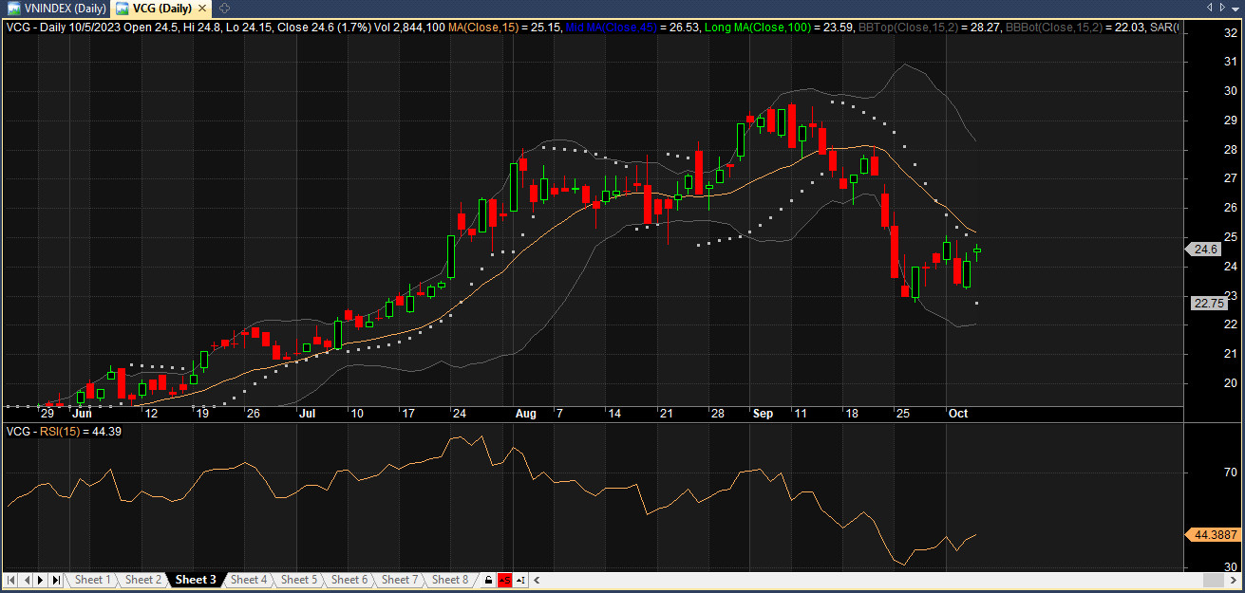Toggle the interval link I button
This screenshot has height=593, width=1245.
click(521, 580)
